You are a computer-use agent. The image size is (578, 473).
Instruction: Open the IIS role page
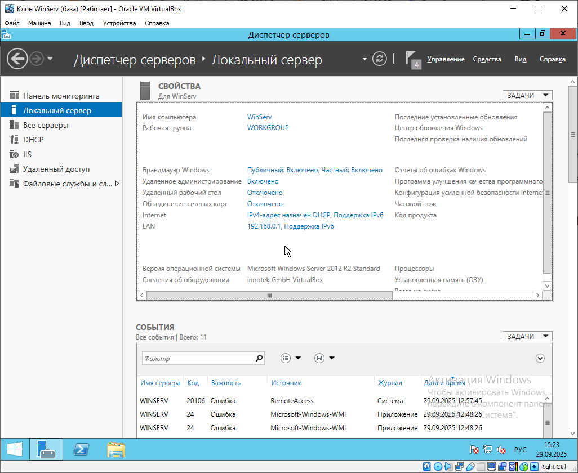(x=61, y=154)
